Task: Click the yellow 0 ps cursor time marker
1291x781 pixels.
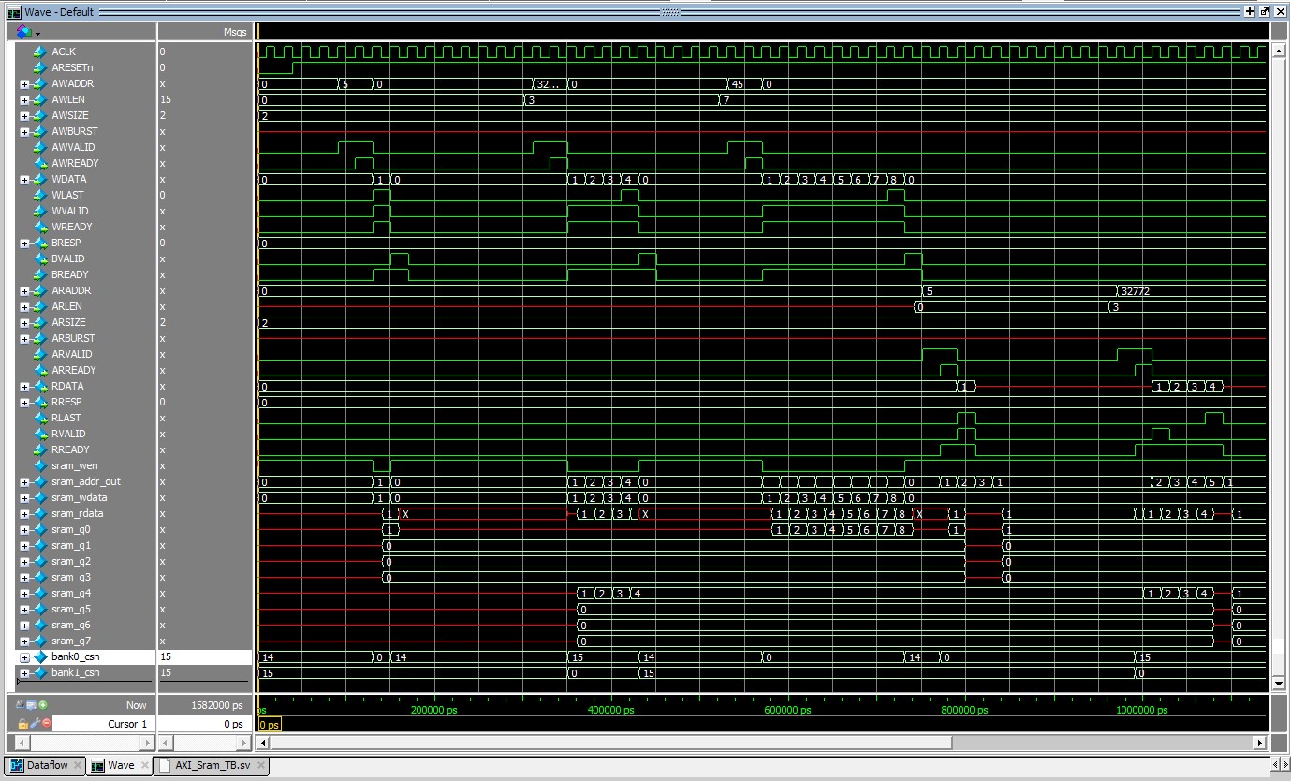Action: coord(269,725)
